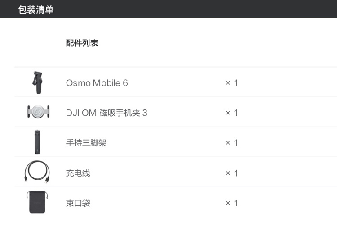Click the Osmo Mobile 6 gimbal image

tap(36, 82)
